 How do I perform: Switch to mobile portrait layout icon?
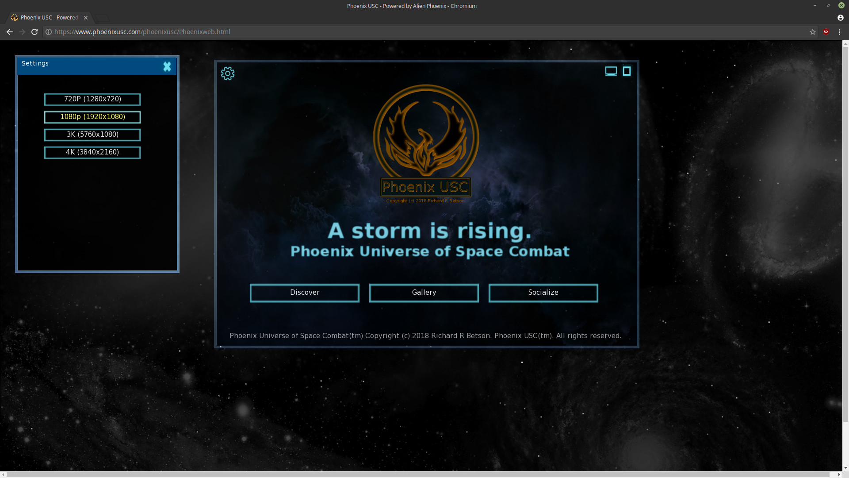[627, 71]
